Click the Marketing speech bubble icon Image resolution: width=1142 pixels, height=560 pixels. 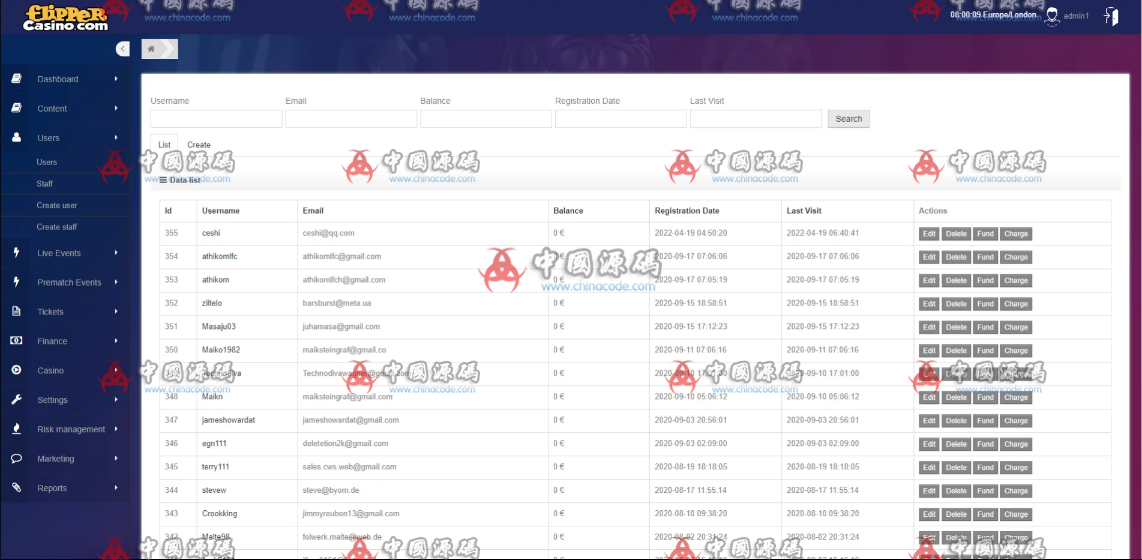click(17, 459)
